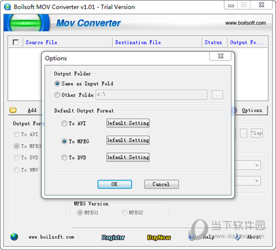Viewport: 276px width, 250px height.
Task: Select To MPEG in main window
Action: point(16,146)
